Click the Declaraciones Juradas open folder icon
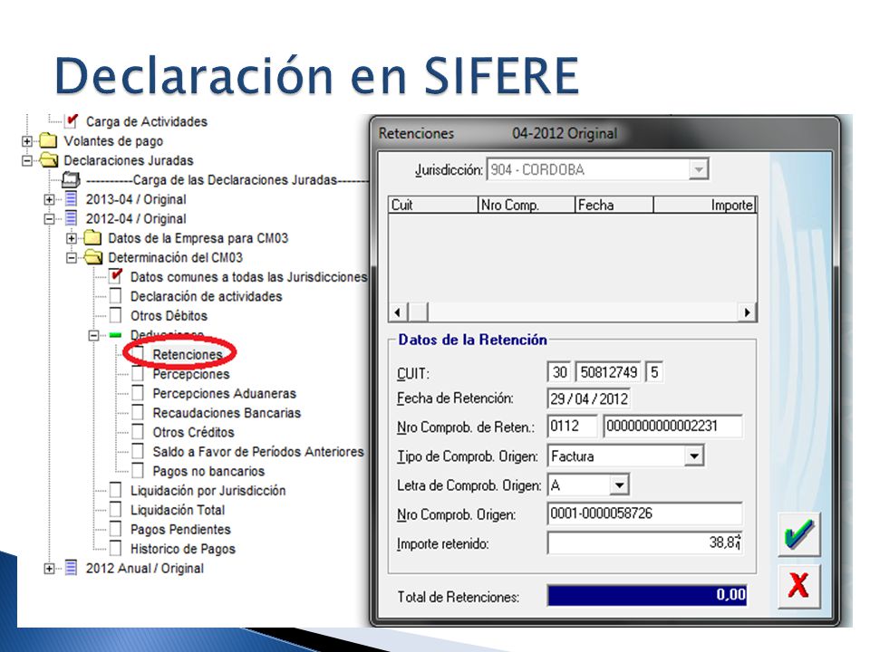This screenshot has height=652, width=870. tap(49, 160)
